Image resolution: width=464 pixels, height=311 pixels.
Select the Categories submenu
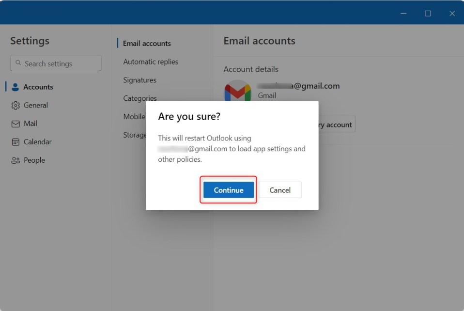[140, 98]
